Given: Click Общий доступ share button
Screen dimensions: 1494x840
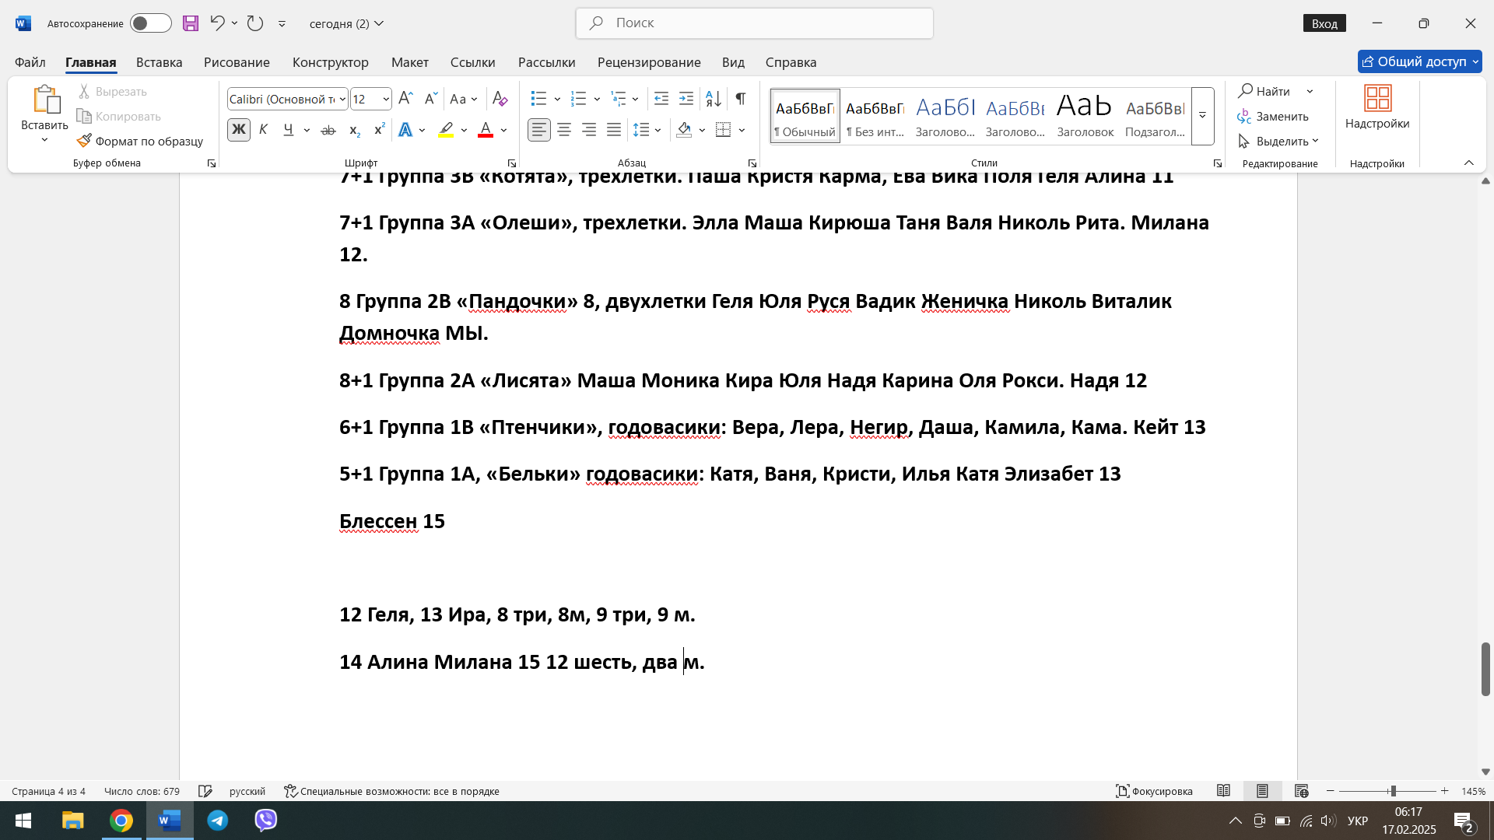Looking at the screenshot, I should (1419, 61).
